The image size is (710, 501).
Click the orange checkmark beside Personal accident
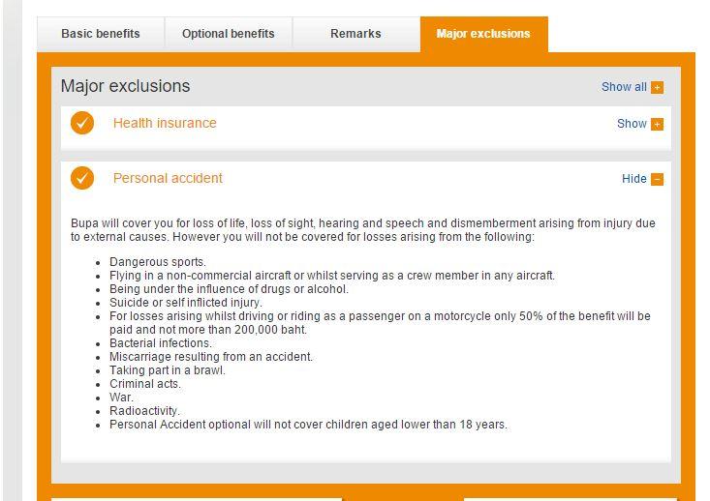[x=82, y=178]
